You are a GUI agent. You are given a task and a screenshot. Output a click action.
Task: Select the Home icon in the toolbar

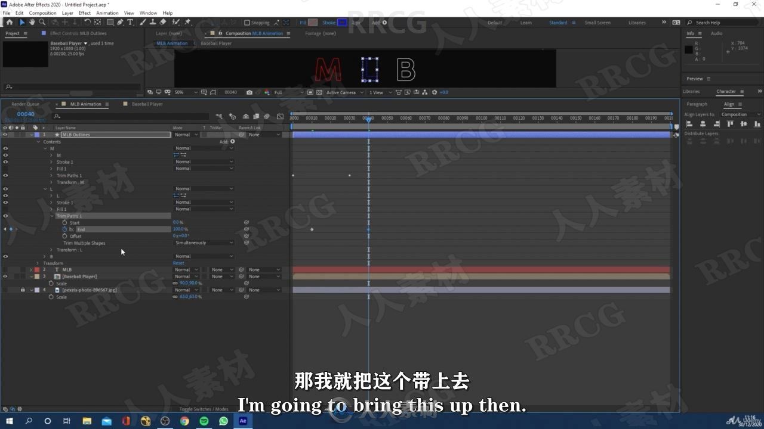[x=9, y=22]
